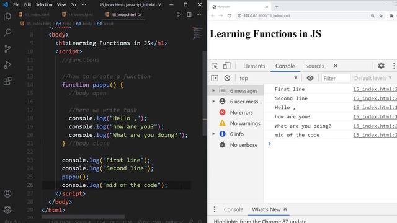Screen dimensions: 397x223
Task: Click the console Filter input field
Action: pyautogui.click(x=336, y=79)
